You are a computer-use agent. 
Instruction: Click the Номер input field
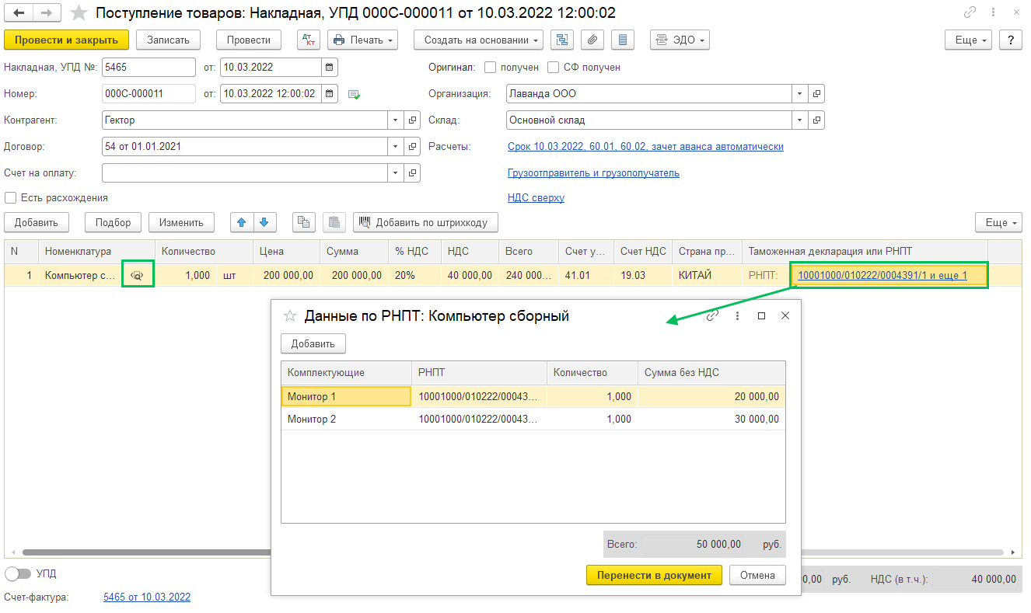(x=149, y=94)
